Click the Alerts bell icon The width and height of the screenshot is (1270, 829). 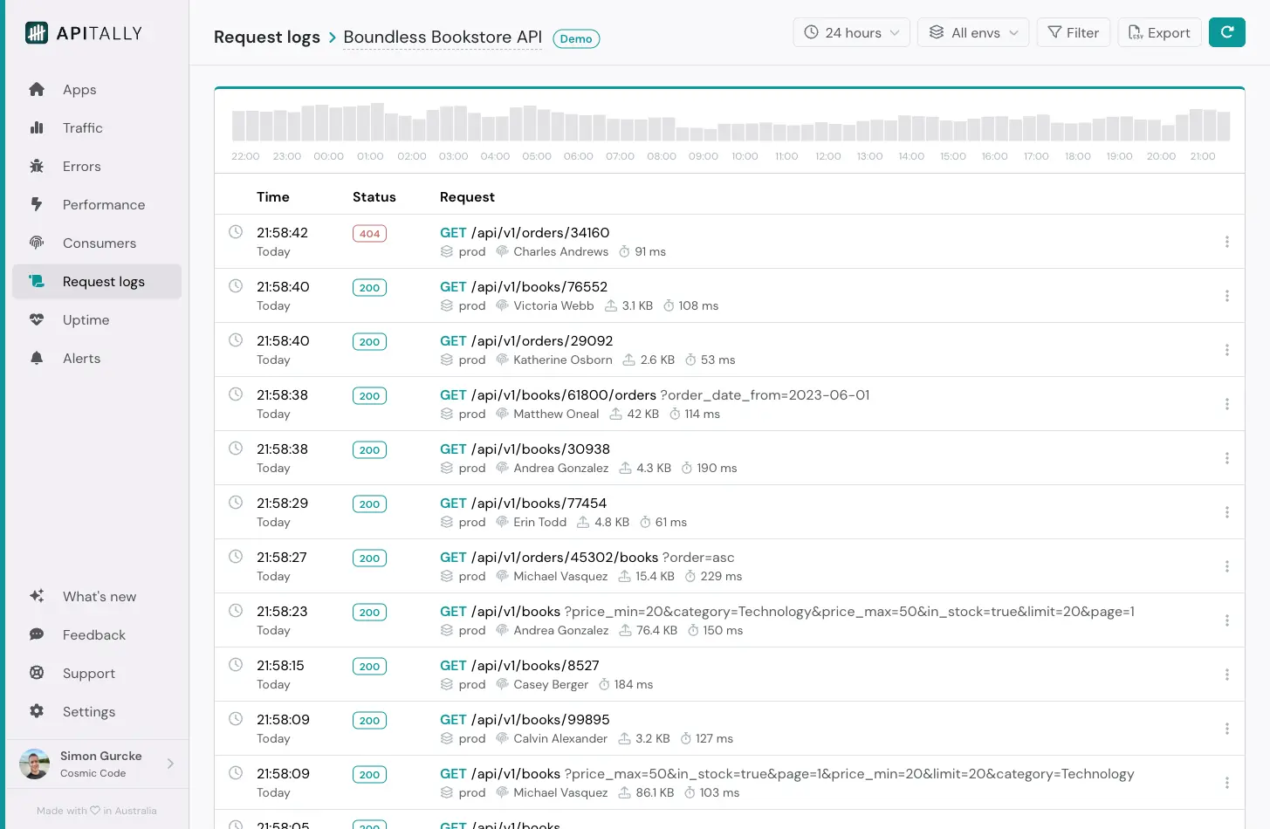(x=37, y=359)
